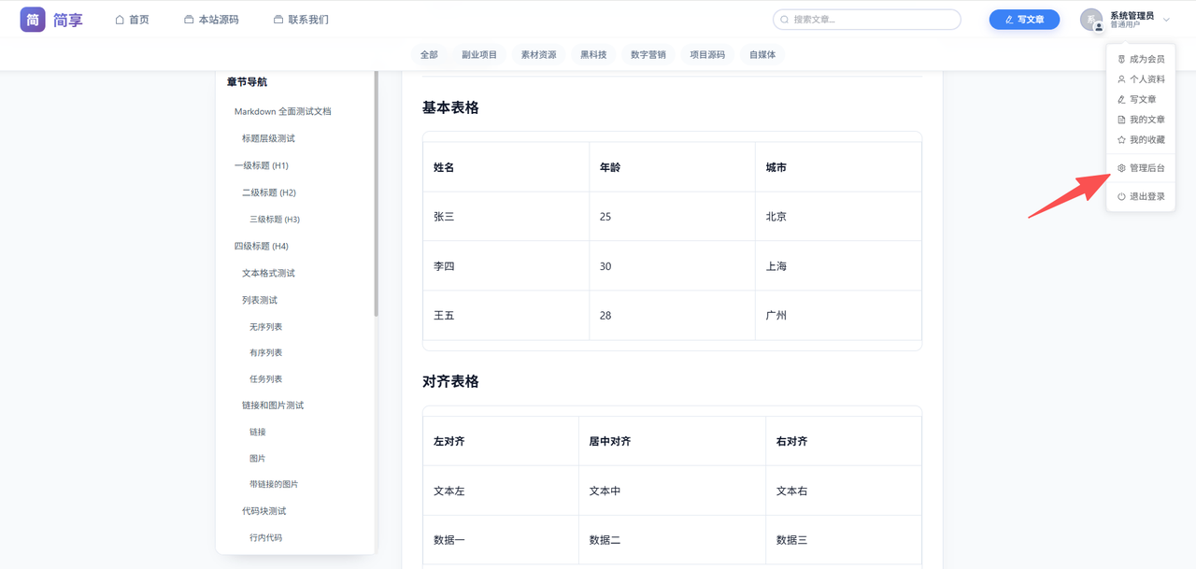1196x569 pixels.
Task: Click the document icon beside 我的文章
Action: click(x=1119, y=119)
